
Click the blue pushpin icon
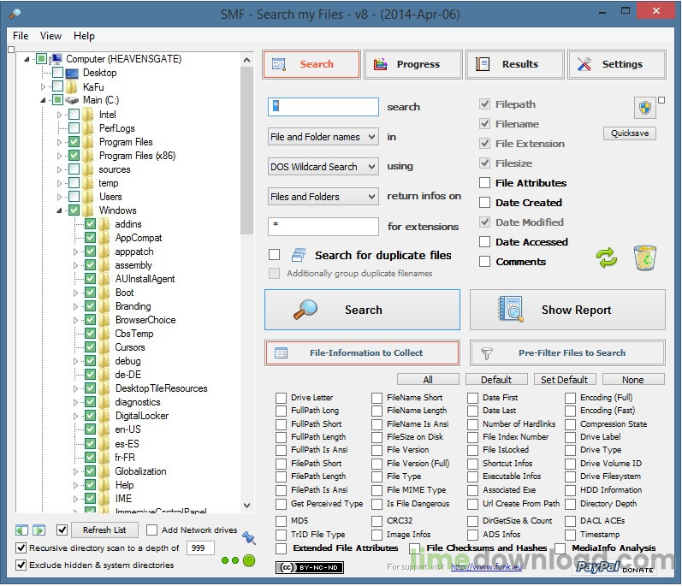(249, 537)
